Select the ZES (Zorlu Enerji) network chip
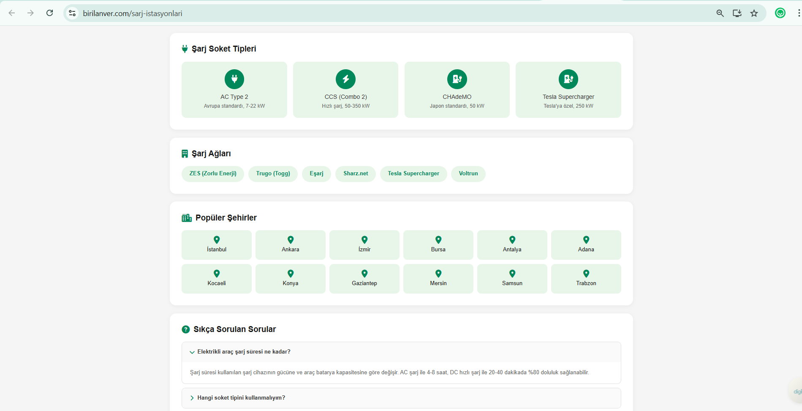The height and width of the screenshot is (411, 802). (x=213, y=174)
